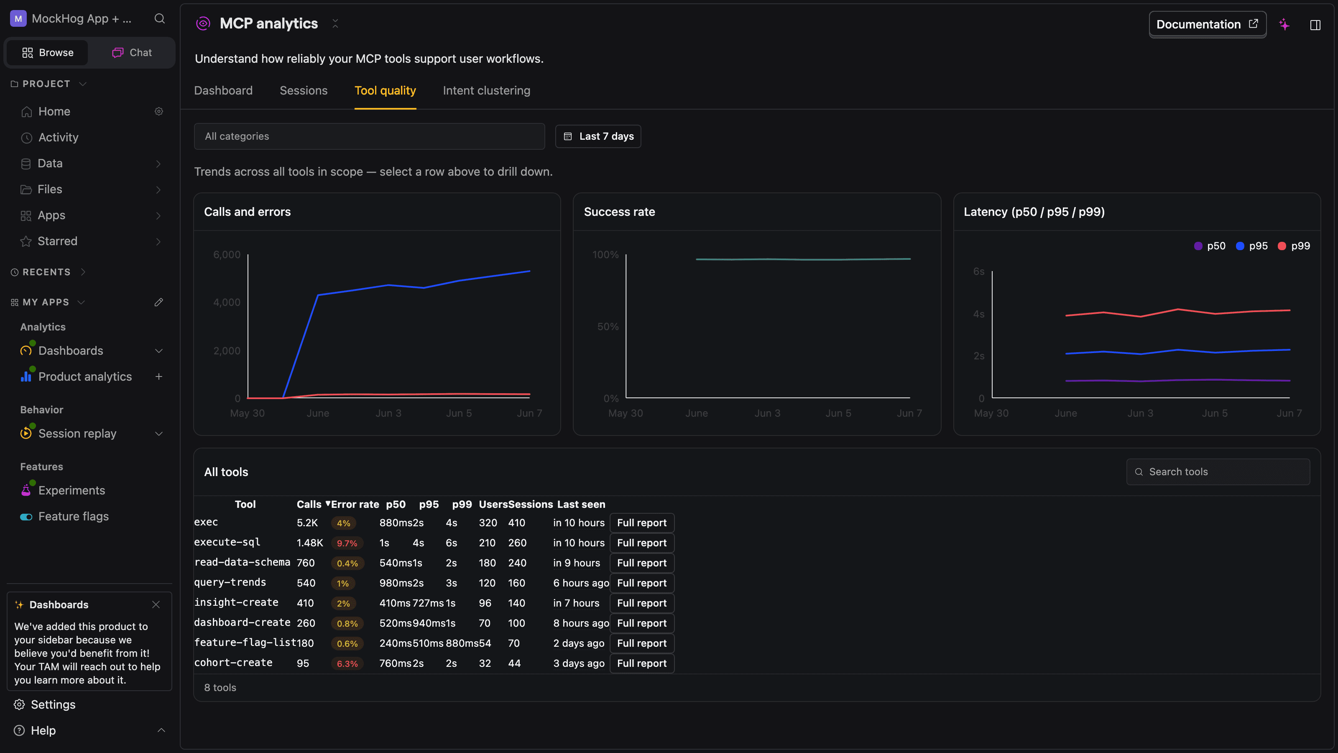
Task: Select the dashboard-create tool row
Action: point(434,623)
